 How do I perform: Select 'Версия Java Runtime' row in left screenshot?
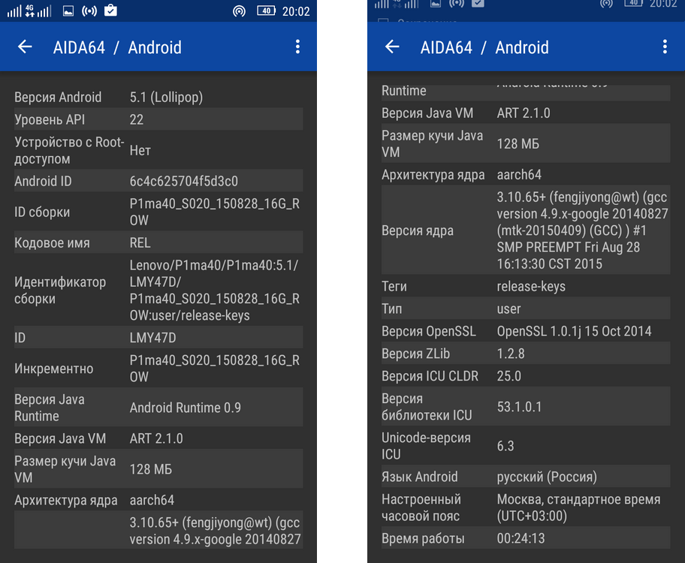click(x=158, y=407)
